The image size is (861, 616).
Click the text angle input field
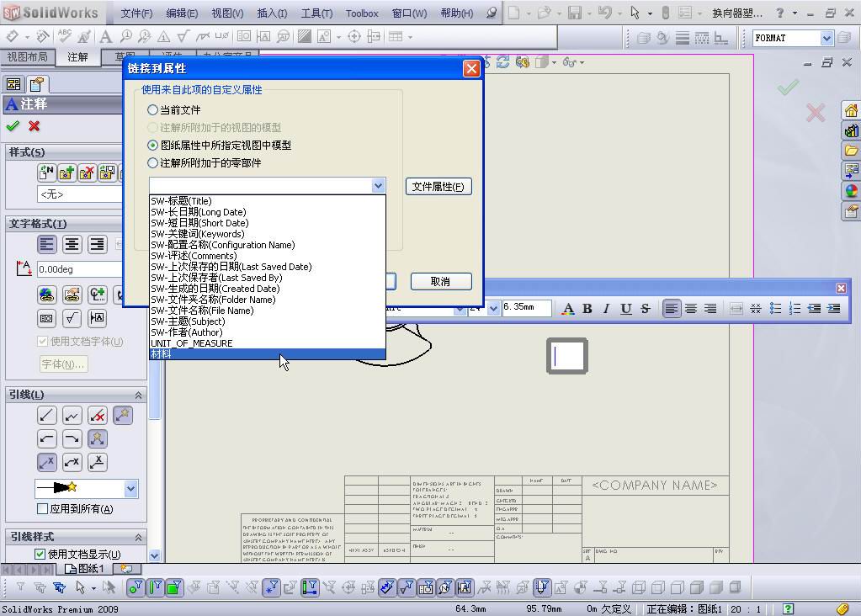[80, 269]
